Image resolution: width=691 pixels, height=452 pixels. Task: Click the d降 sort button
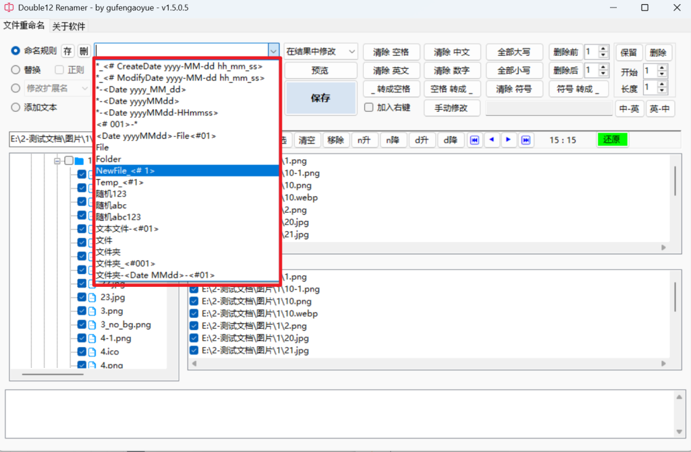[450, 140]
